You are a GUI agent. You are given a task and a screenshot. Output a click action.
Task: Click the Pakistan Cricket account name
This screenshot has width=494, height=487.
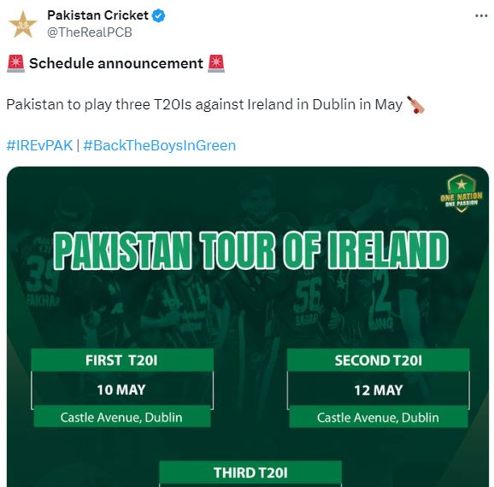tap(97, 15)
